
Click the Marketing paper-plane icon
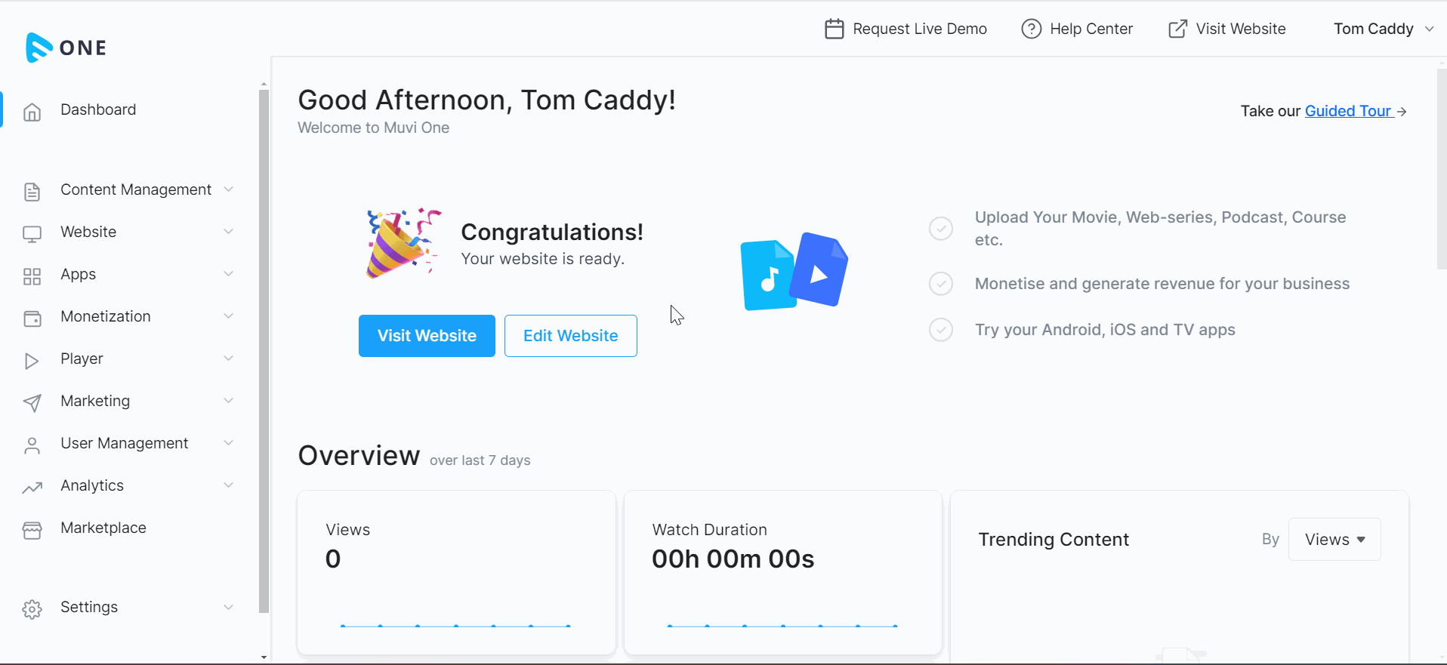(32, 403)
